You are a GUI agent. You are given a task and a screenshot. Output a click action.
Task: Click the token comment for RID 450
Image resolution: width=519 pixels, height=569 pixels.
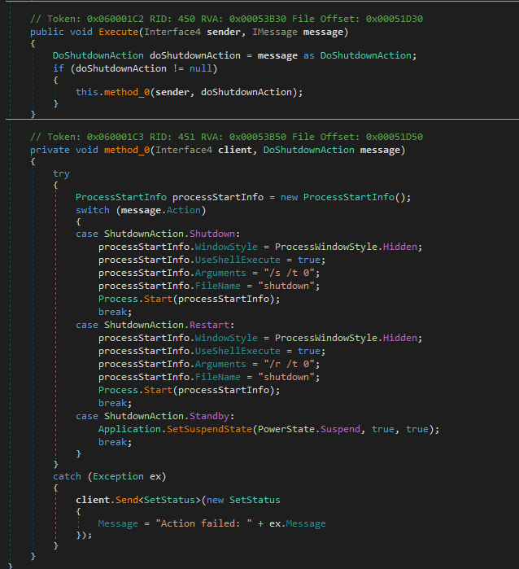click(226, 19)
